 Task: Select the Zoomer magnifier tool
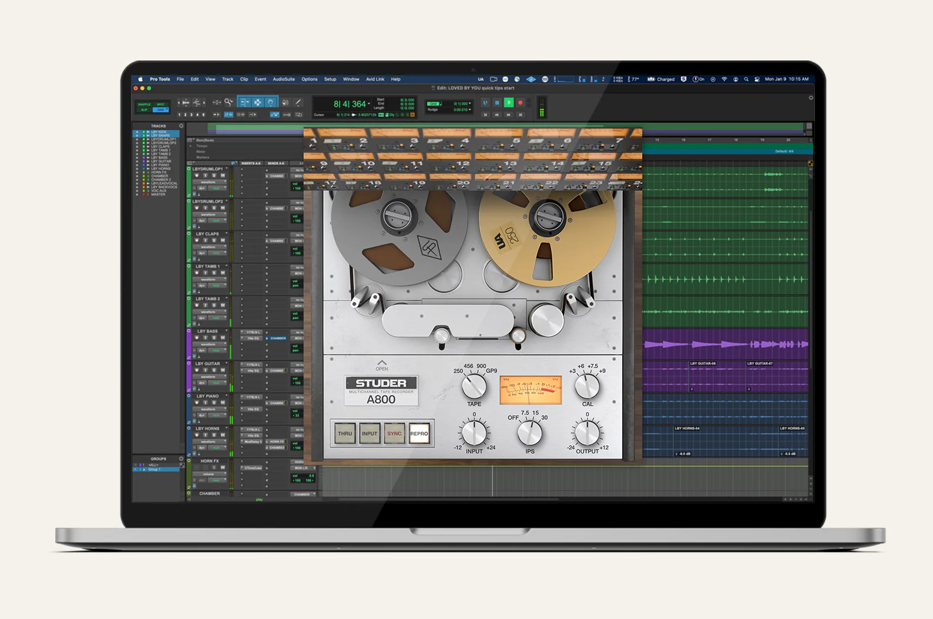(228, 103)
